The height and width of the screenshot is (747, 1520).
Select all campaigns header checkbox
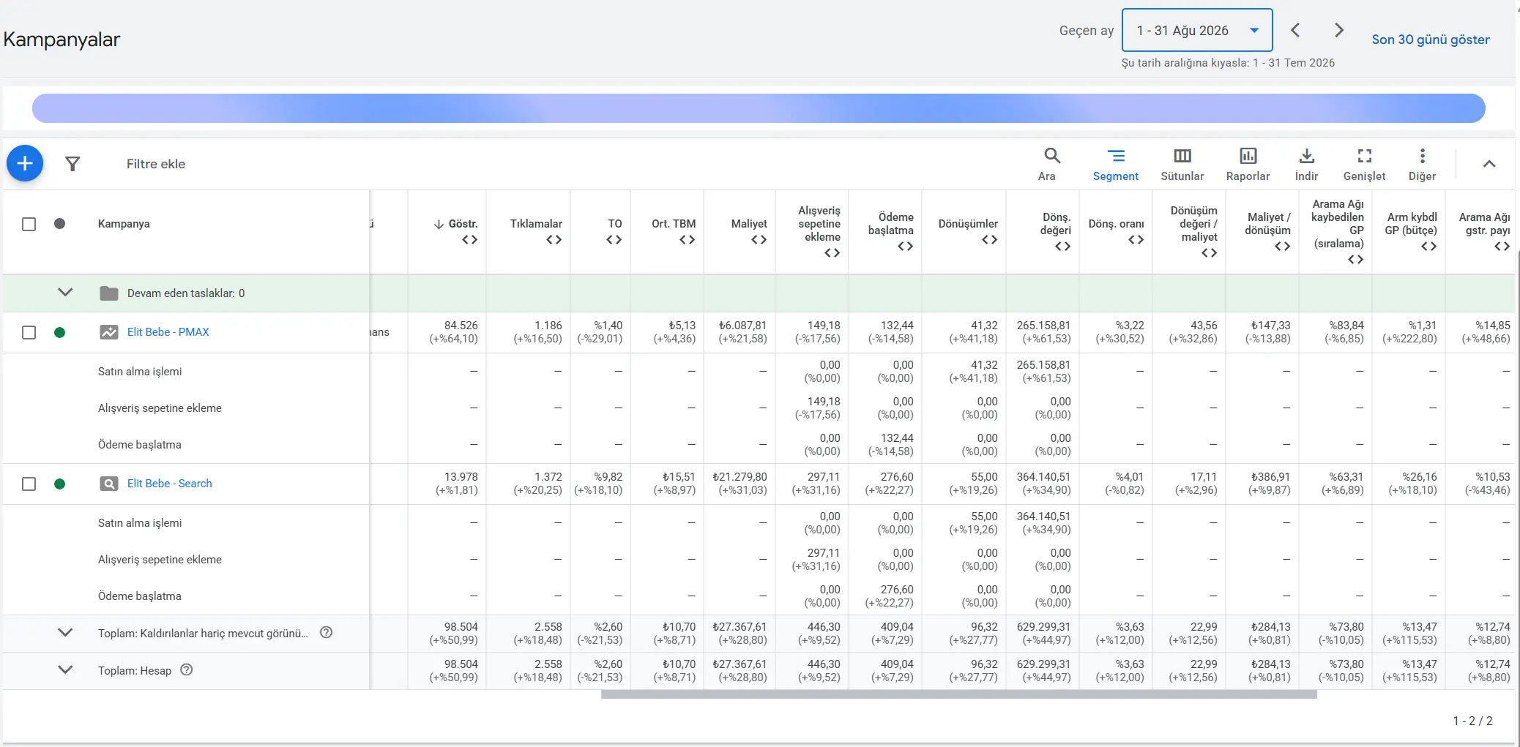(x=29, y=224)
